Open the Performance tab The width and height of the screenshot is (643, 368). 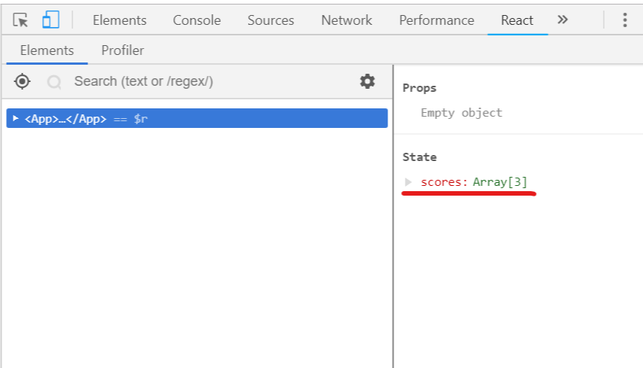point(436,20)
